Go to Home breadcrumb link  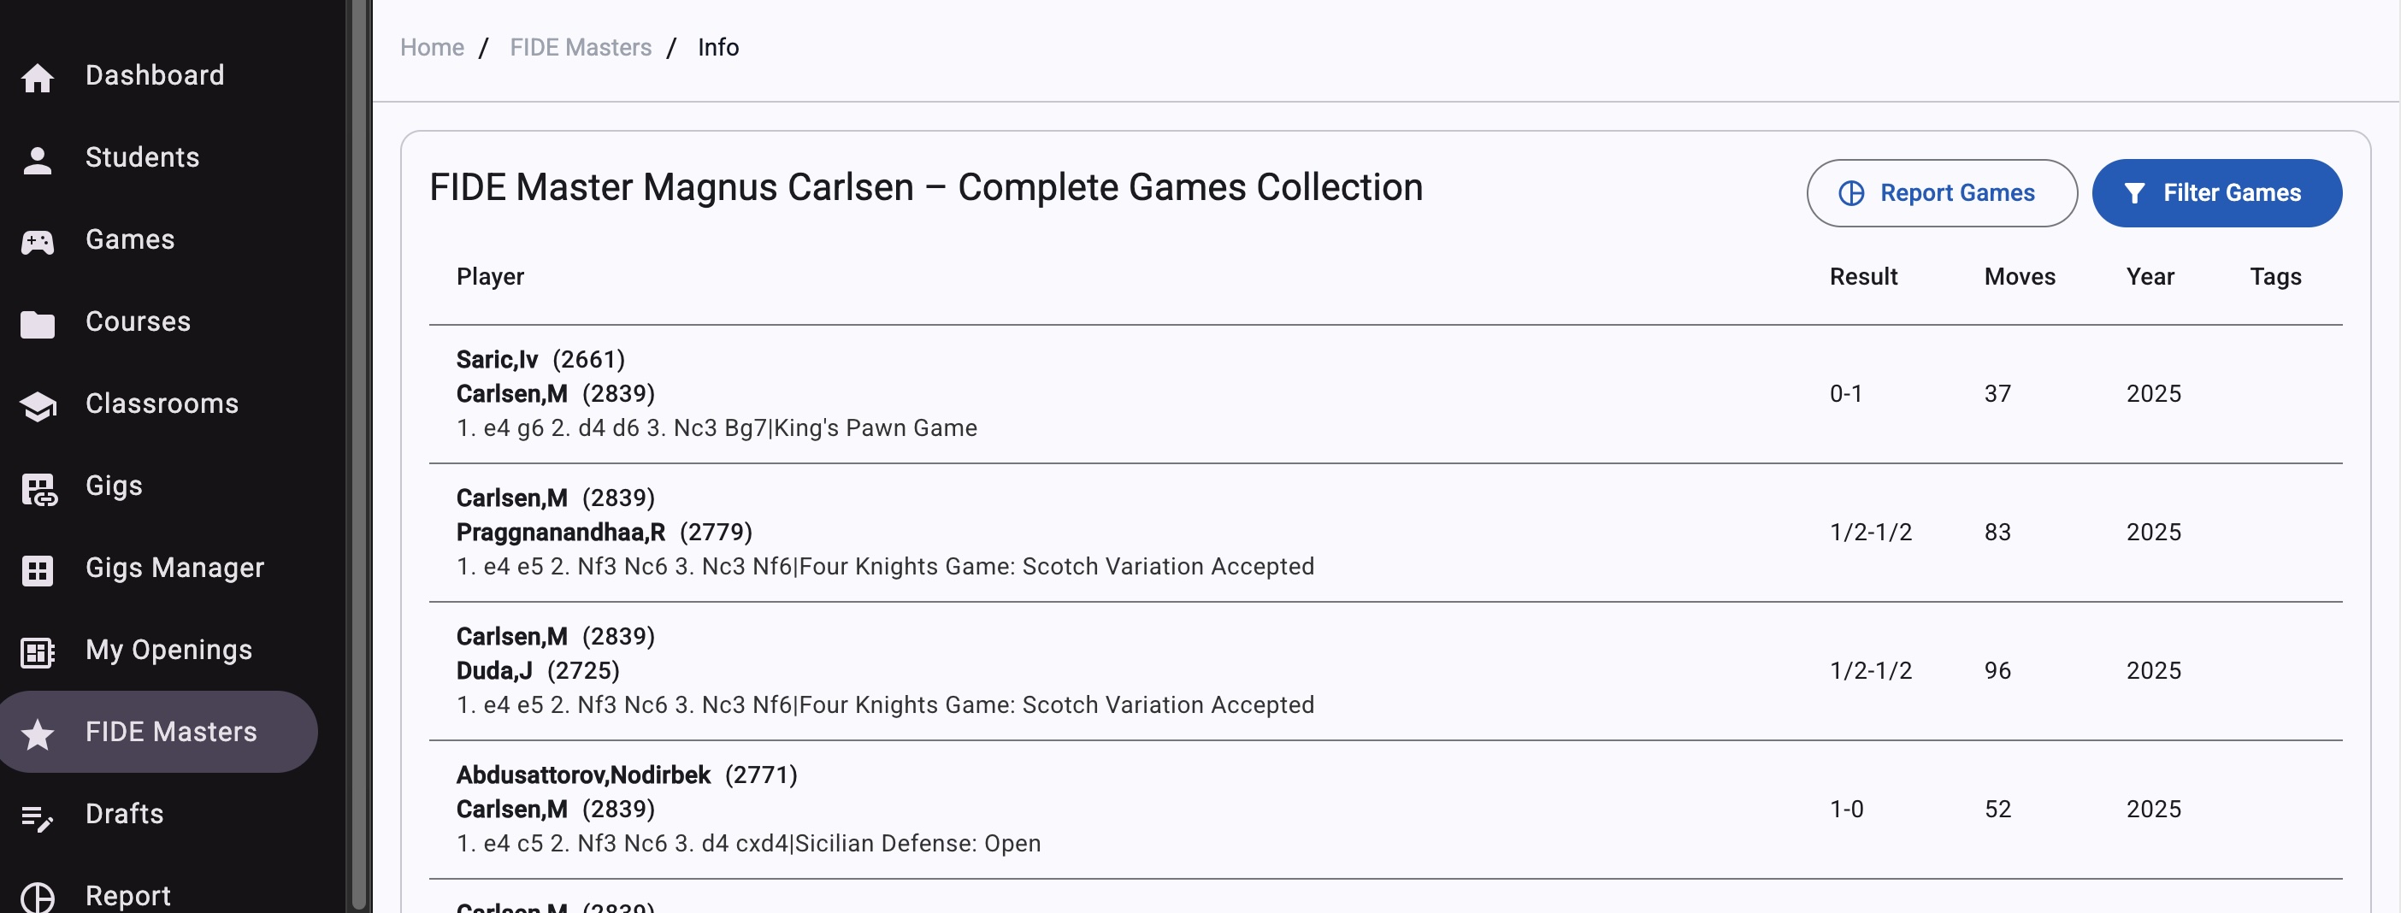coord(432,48)
